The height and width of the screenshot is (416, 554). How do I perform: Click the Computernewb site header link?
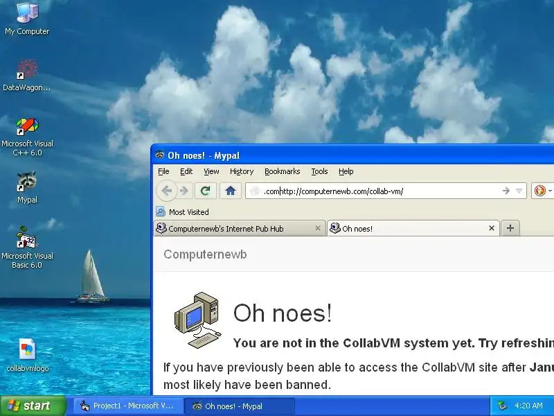(205, 254)
